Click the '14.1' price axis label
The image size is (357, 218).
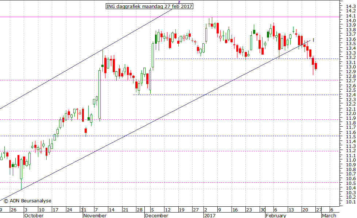(x=351, y=16)
